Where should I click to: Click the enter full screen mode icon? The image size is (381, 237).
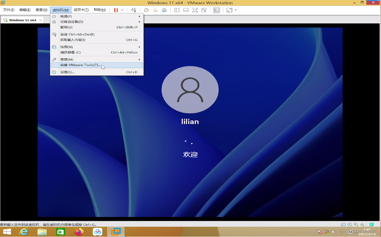tap(195, 10)
